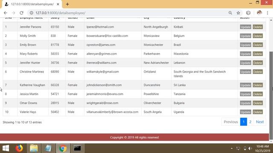Click the address bar URL field

(x=129, y=13)
